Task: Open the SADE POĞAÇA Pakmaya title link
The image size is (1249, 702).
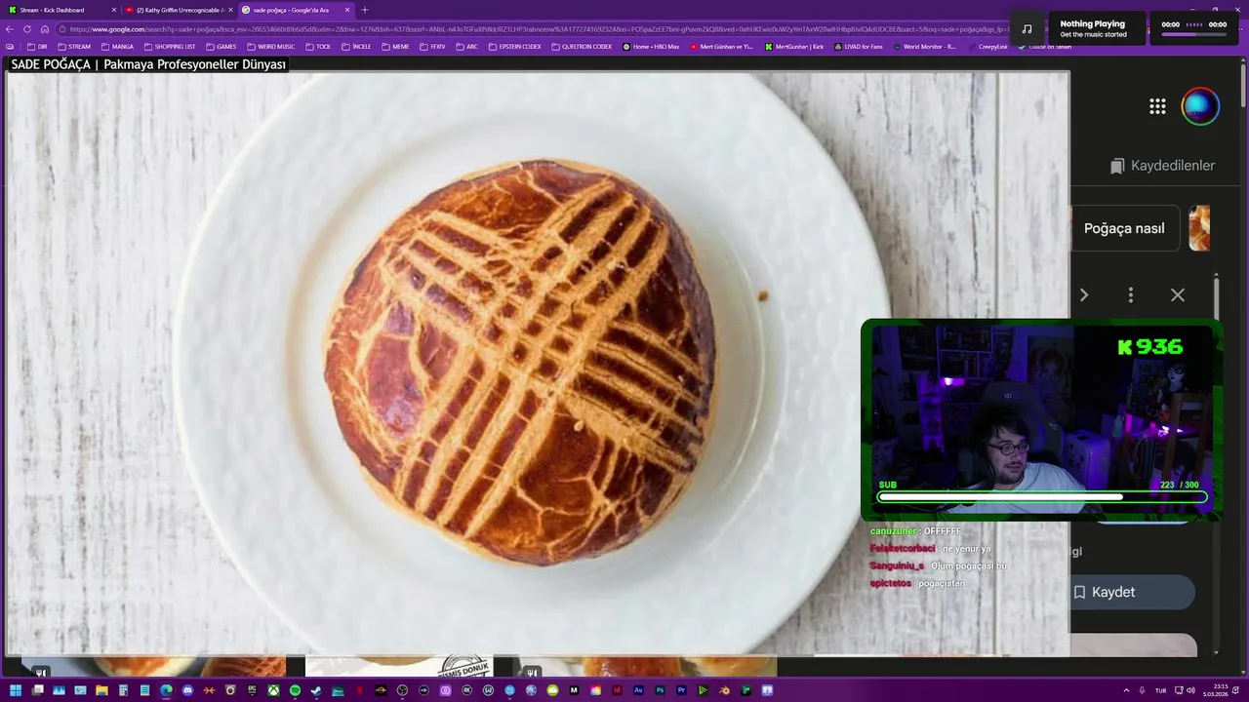Action: click(148, 64)
